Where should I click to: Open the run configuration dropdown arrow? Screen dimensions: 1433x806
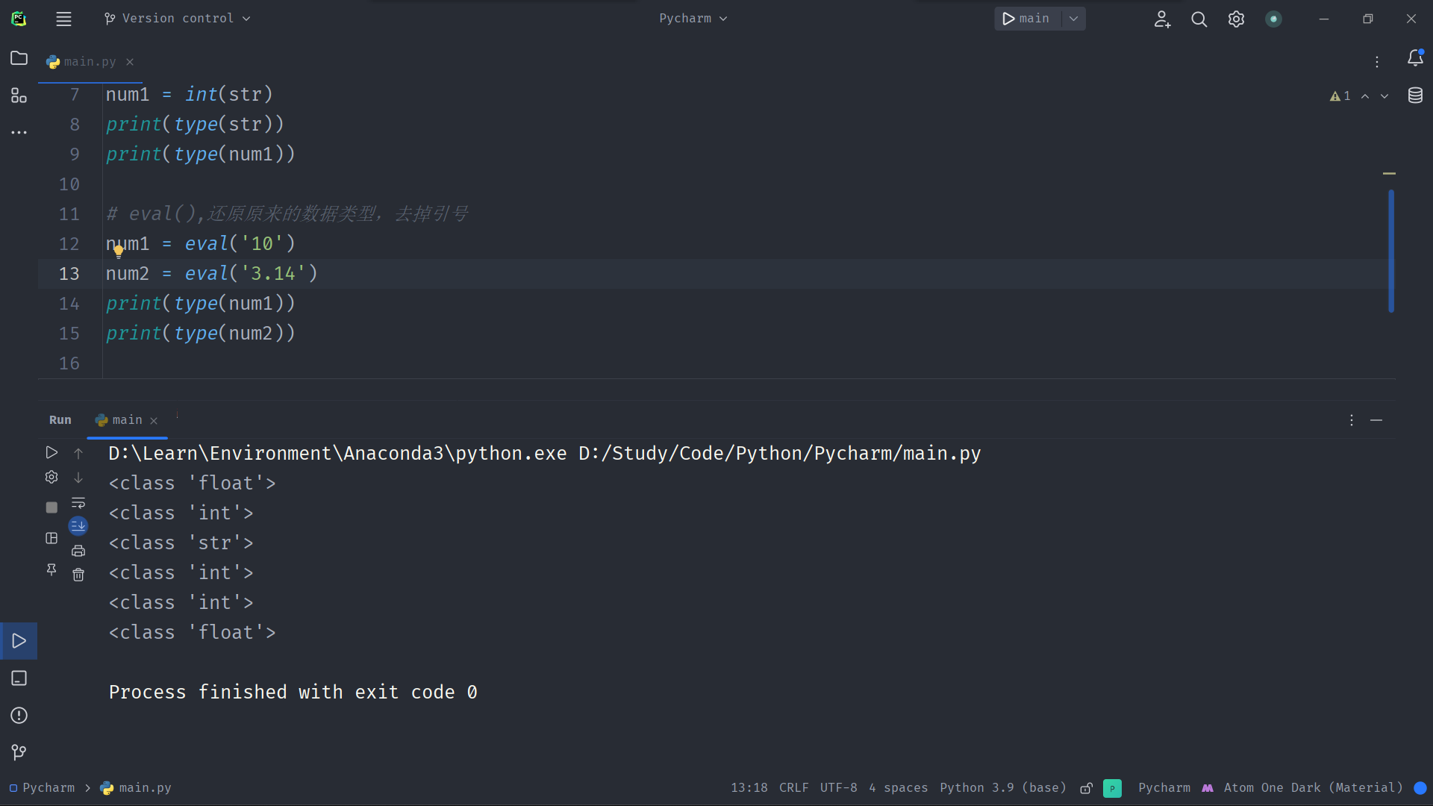coord(1073,19)
